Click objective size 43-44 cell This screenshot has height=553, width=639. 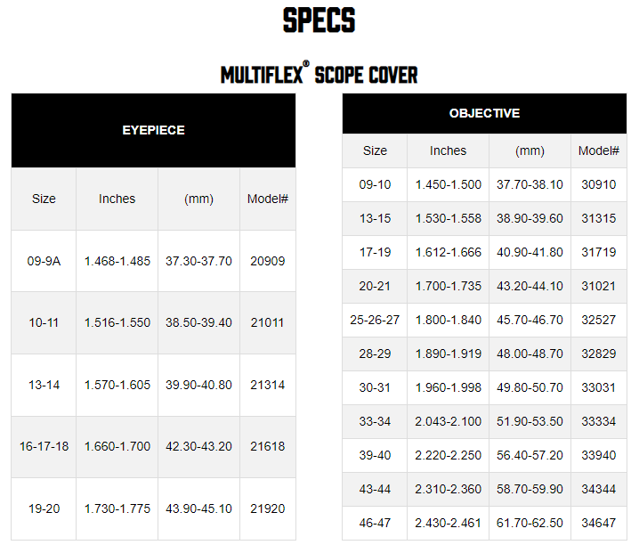pos(375,489)
